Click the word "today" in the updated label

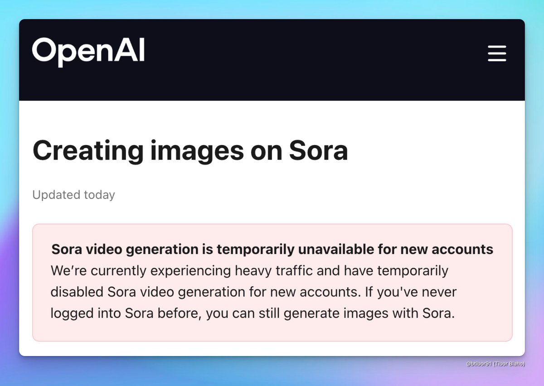(x=99, y=195)
